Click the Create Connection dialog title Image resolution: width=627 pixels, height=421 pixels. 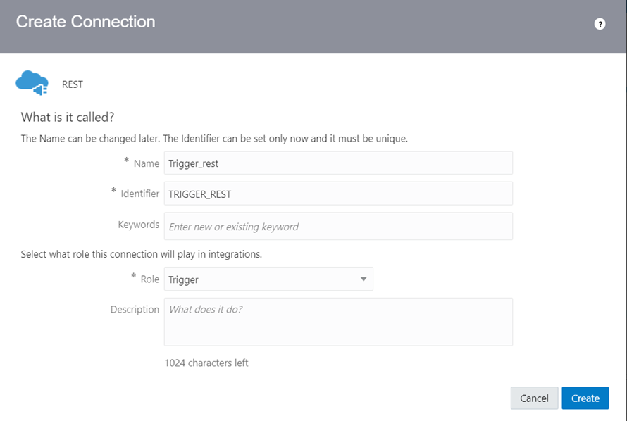pyautogui.click(x=85, y=22)
